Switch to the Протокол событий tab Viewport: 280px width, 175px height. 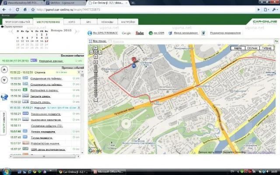pyautogui.click(x=17, y=22)
